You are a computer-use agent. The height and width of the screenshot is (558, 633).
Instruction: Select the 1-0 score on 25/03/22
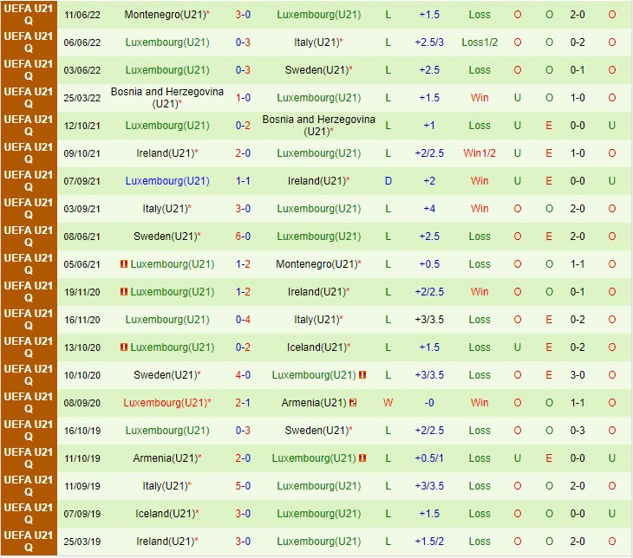[243, 98]
